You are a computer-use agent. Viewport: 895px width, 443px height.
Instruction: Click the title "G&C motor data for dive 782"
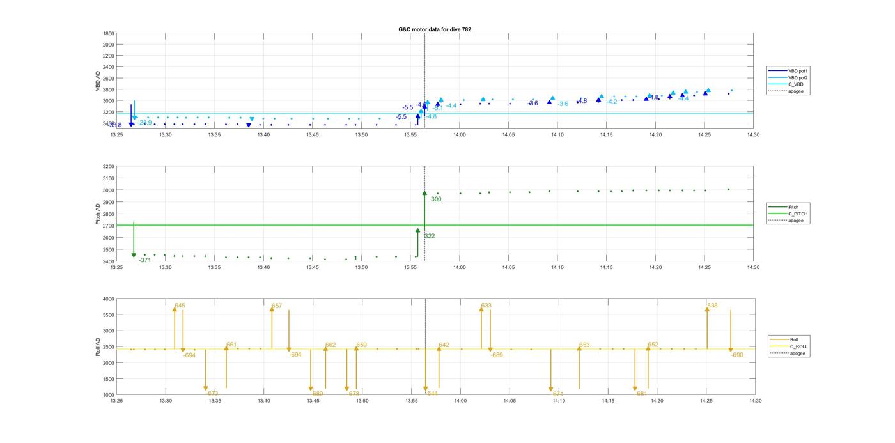tap(435, 29)
